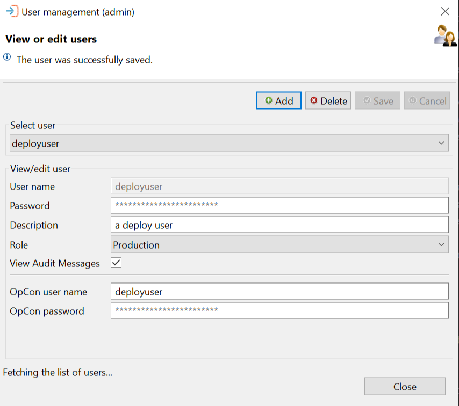
Task: Click the 'View/edit user' group label
Action: 40,169
